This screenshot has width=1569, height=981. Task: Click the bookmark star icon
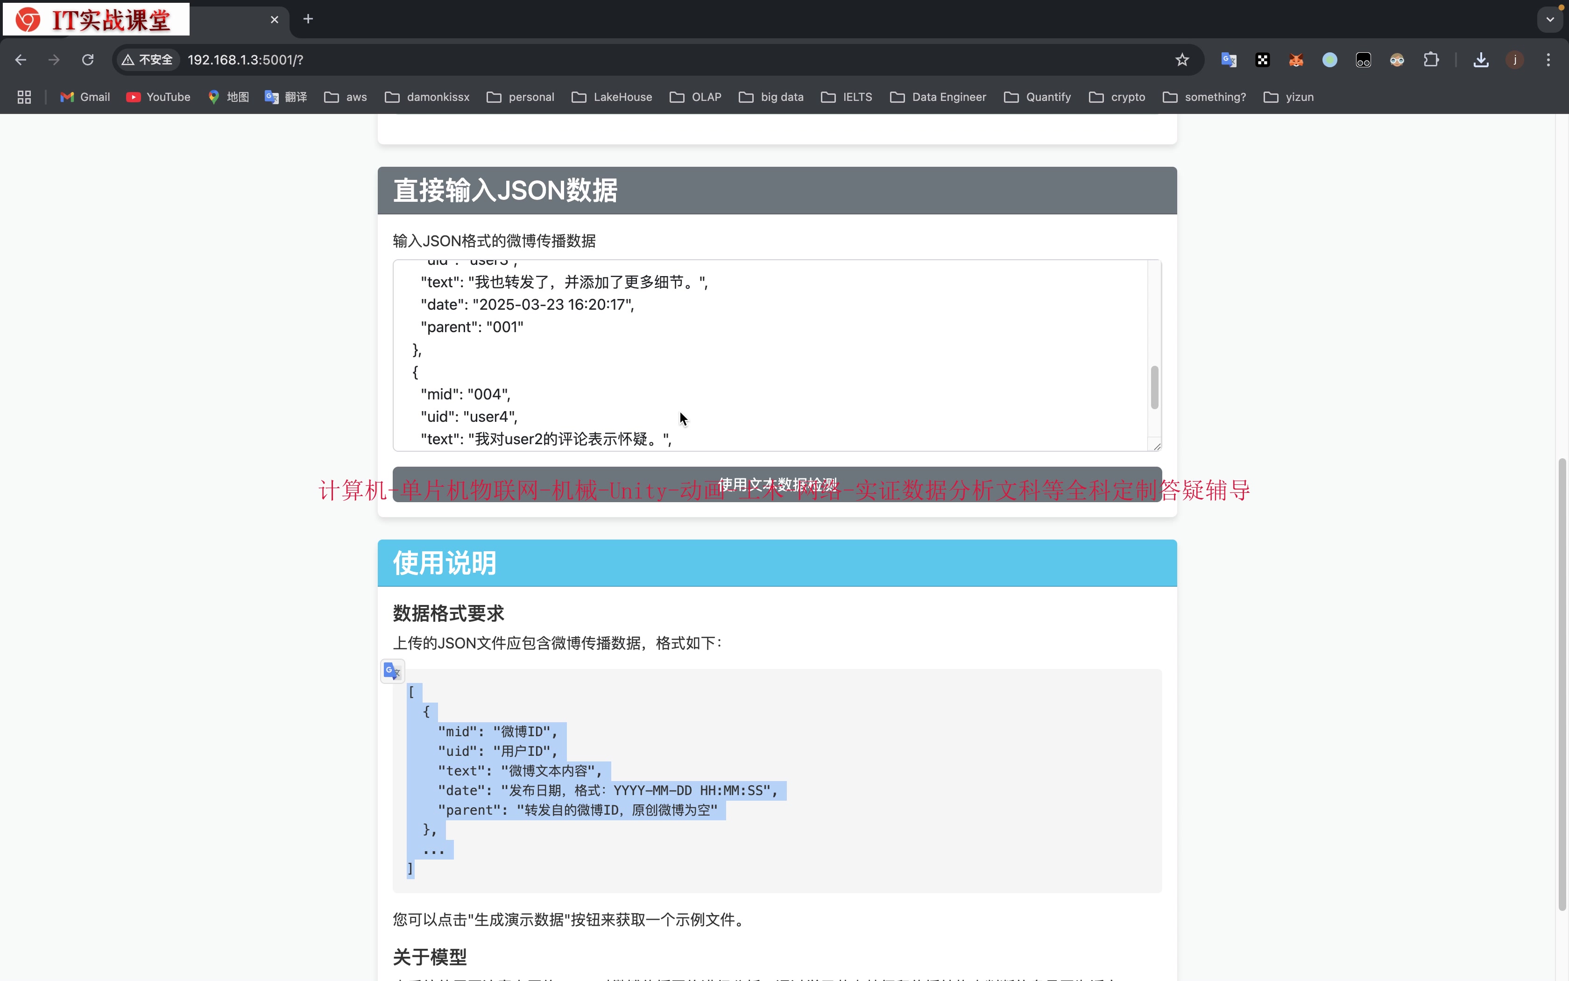[x=1182, y=60]
